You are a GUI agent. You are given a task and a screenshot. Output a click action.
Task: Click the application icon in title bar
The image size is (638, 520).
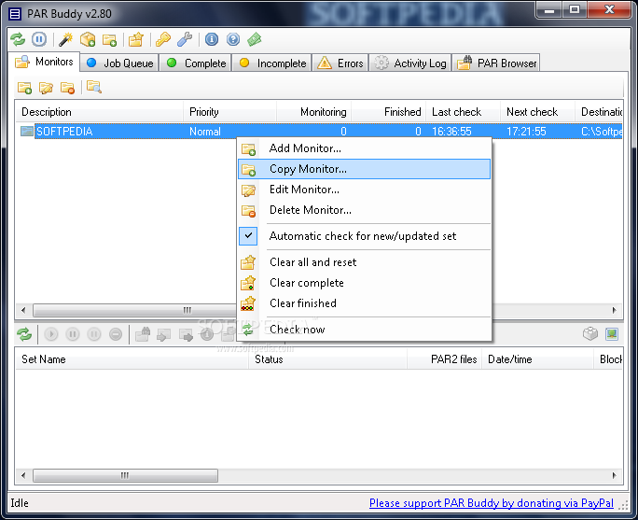click(x=15, y=14)
